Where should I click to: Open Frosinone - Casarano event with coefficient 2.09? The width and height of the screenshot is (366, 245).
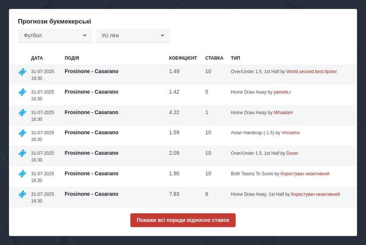[92, 153]
